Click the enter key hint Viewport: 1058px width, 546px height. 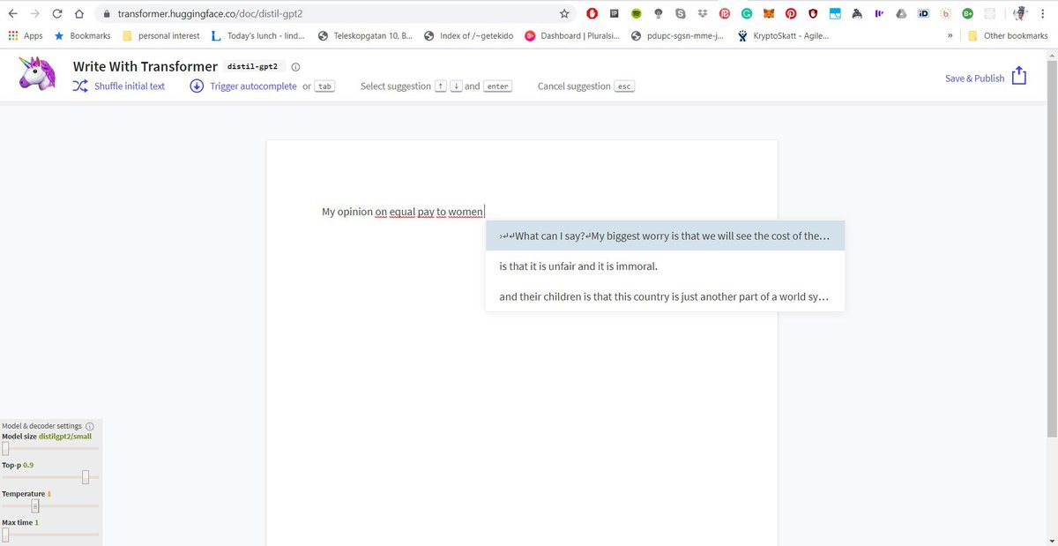pyautogui.click(x=497, y=86)
